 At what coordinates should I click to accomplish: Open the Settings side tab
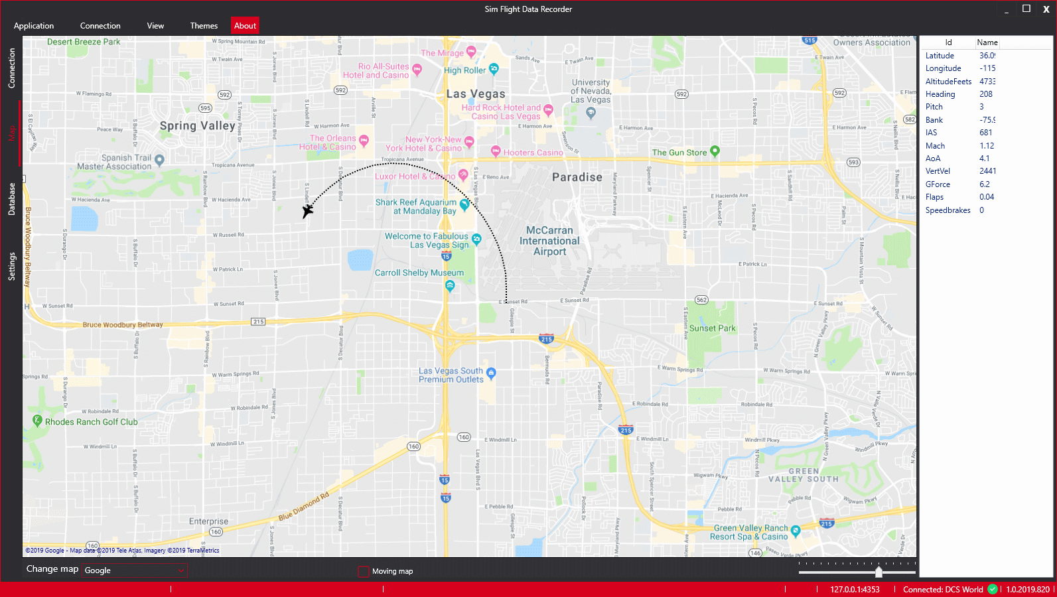11,266
